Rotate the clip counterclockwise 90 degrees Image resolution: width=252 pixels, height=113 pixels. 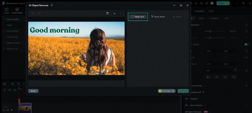(x=234, y=77)
